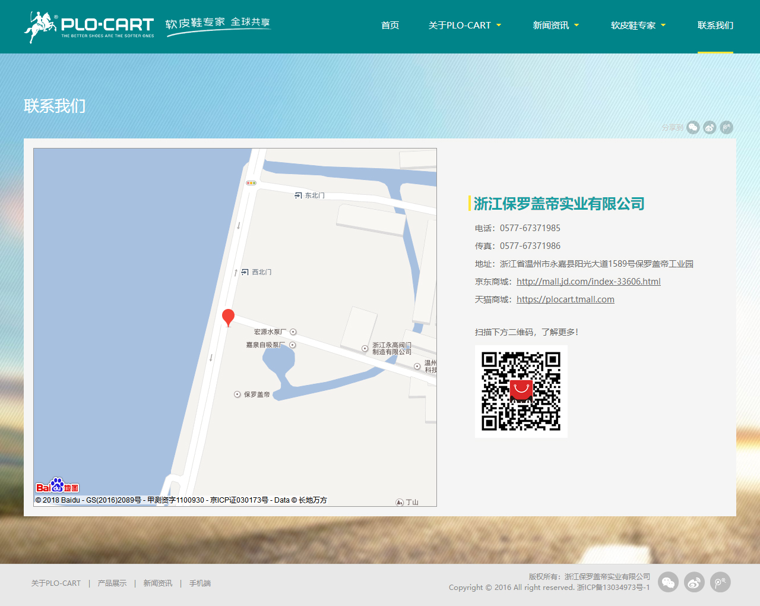Expand the 新闻资讯 dropdown arrow
Image resolution: width=760 pixels, height=606 pixels.
pyautogui.click(x=577, y=25)
